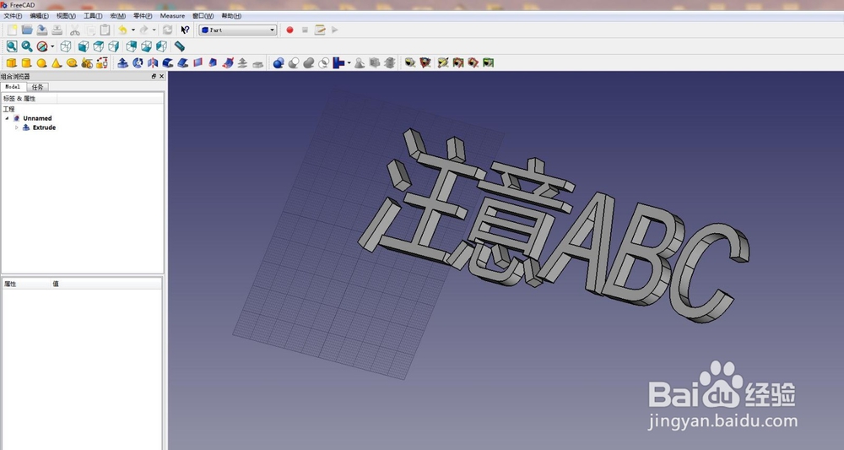
Task: Select the Revolve tool
Action: pos(138,63)
